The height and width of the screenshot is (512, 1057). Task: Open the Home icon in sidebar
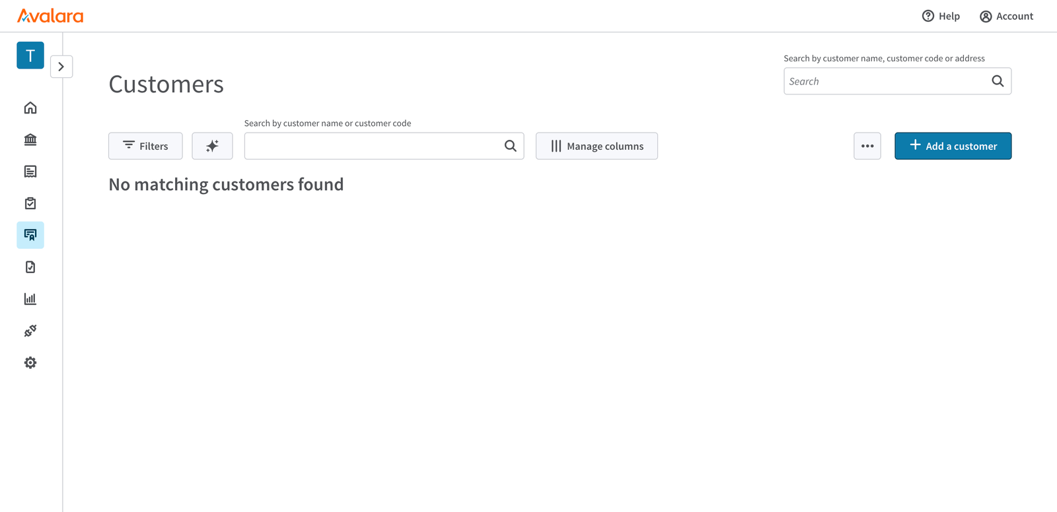[30, 108]
